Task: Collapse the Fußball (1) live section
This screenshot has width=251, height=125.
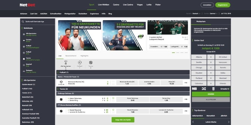Action: click(123, 72)
